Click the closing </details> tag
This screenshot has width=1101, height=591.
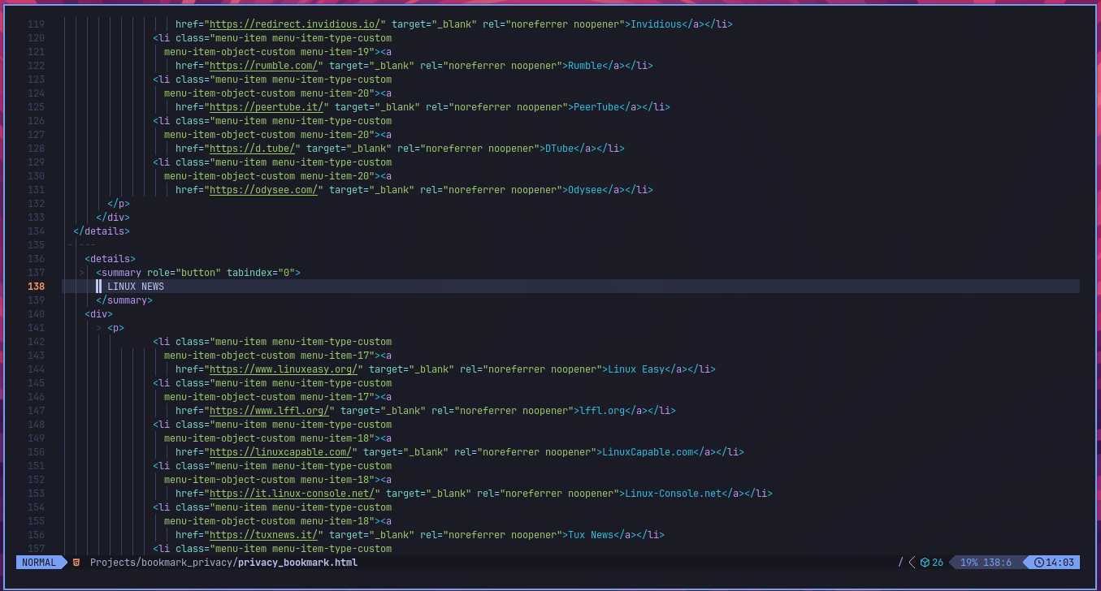point(102,231)
